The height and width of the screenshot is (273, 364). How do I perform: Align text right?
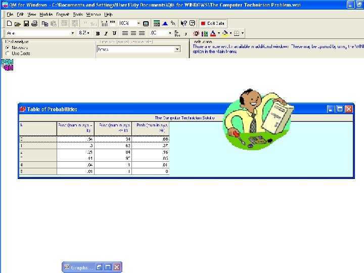(142, 33)
